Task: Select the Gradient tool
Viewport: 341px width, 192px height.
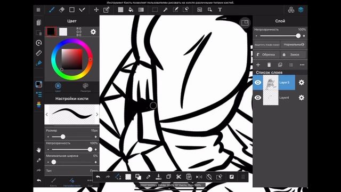Action: pos(141,10)
